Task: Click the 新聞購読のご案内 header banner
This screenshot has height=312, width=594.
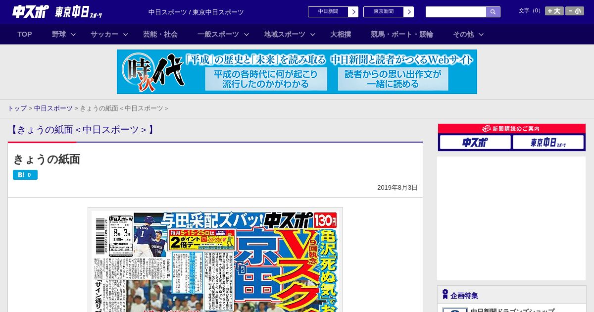Action: 512,129
